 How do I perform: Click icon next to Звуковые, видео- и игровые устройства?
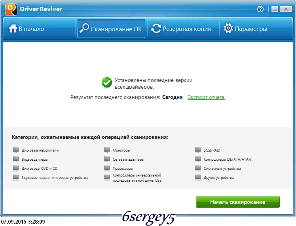click(16, 177)
